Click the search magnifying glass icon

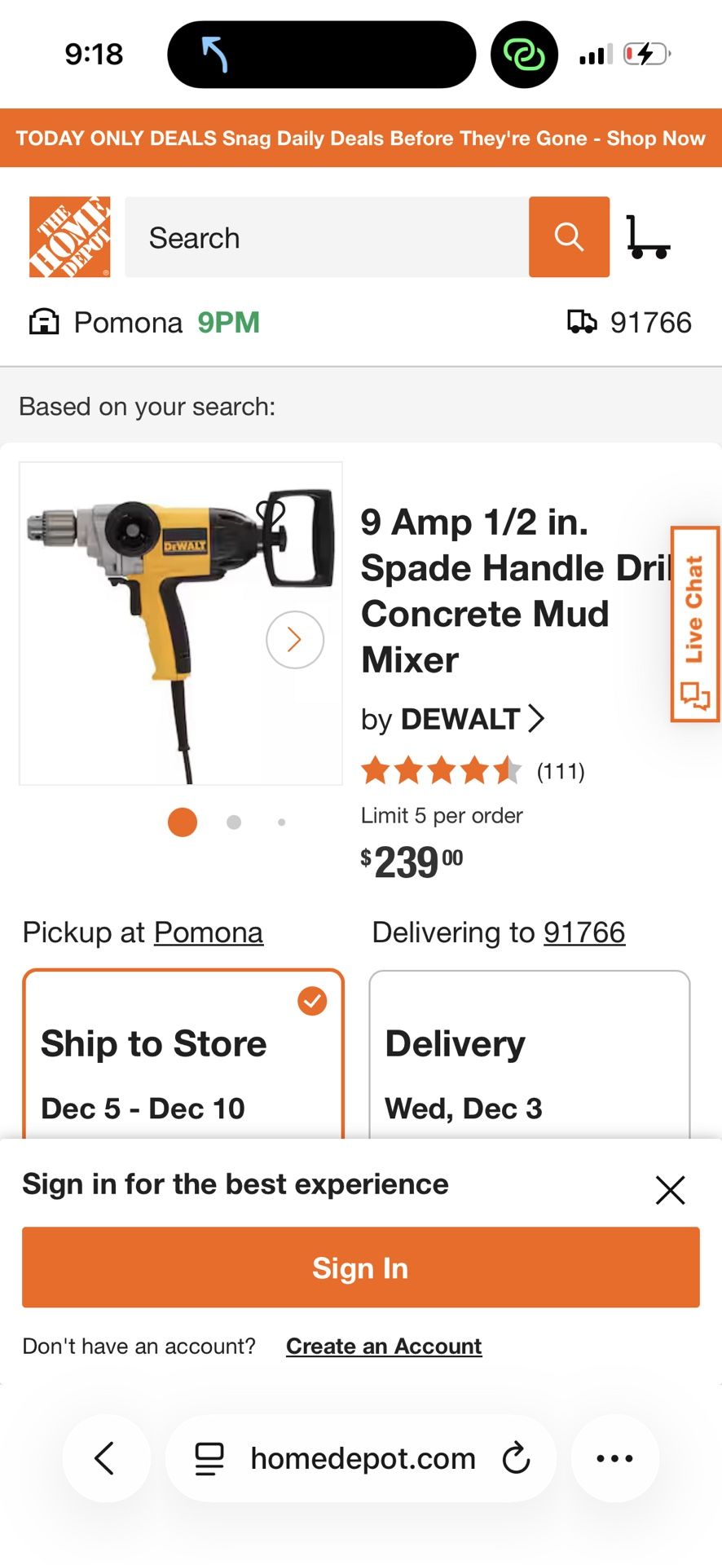(569, 237)
